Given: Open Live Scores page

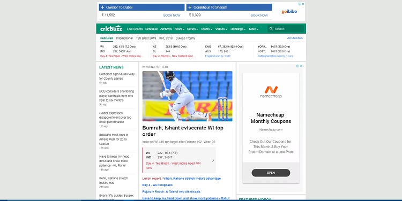Looking at the screenshot, I should [x=135, y=29].
